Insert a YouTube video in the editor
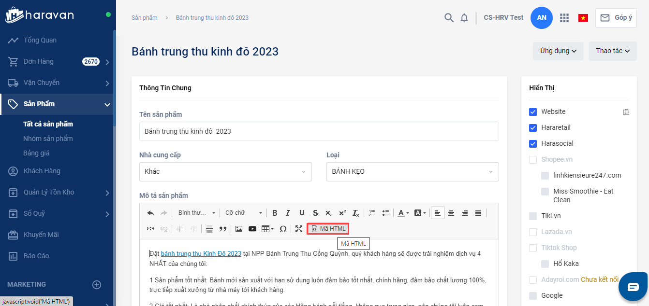Screen dimensions: 649x306 point(252,229)
